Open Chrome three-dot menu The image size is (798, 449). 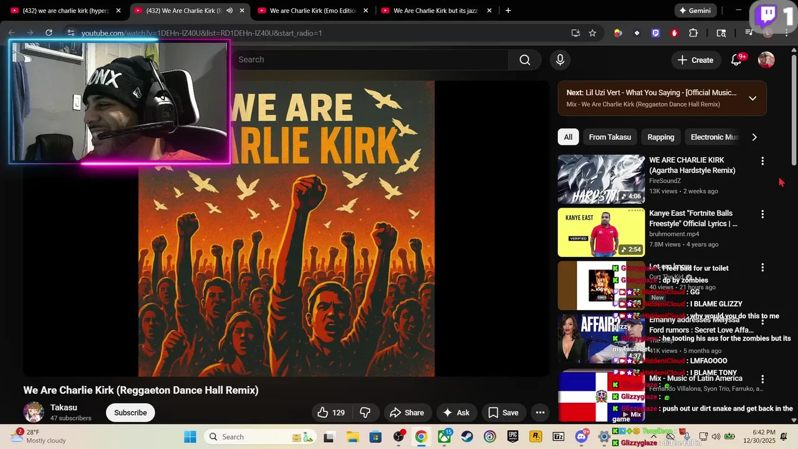tap(787, 33)
